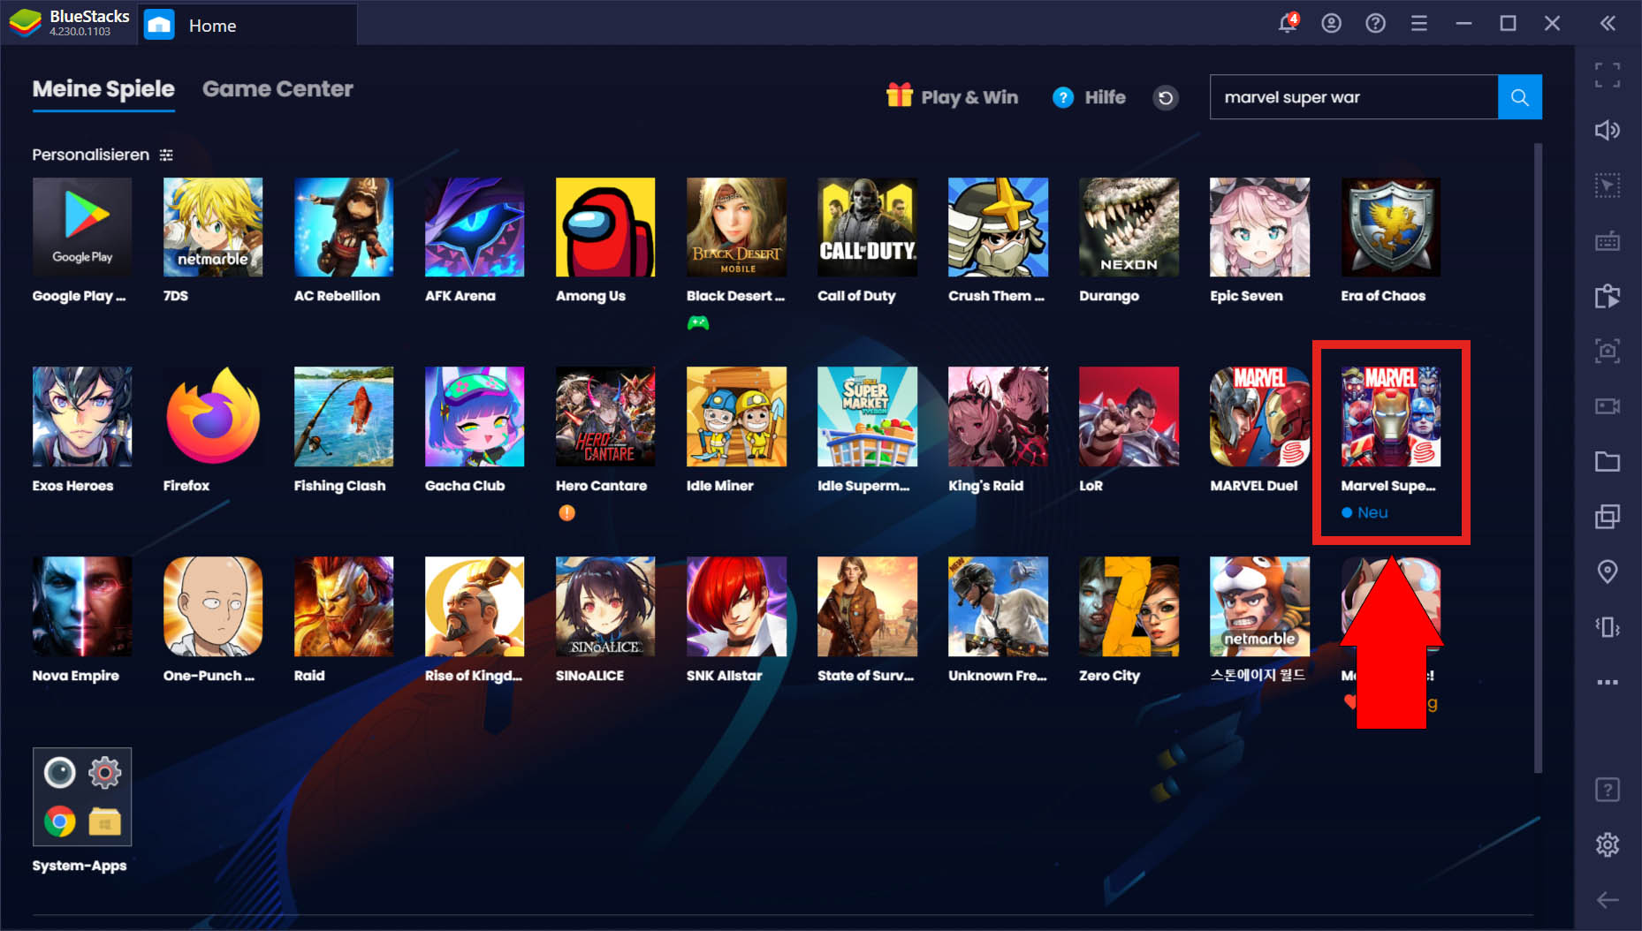The width and height of the screenshot is (1642, 931).
Task: Open the Firefox app icon
Action: click(213, 416)
